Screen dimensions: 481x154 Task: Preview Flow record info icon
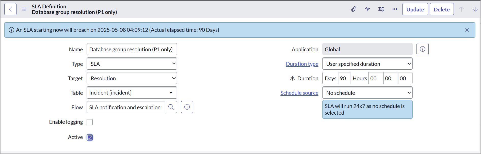(x=187, y=107)
